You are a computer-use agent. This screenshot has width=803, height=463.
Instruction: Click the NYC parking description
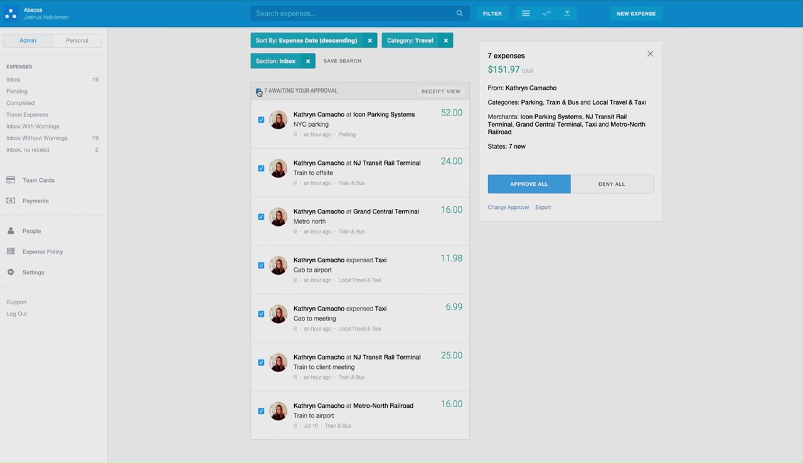pyautogui.click(x=311, y=124)
